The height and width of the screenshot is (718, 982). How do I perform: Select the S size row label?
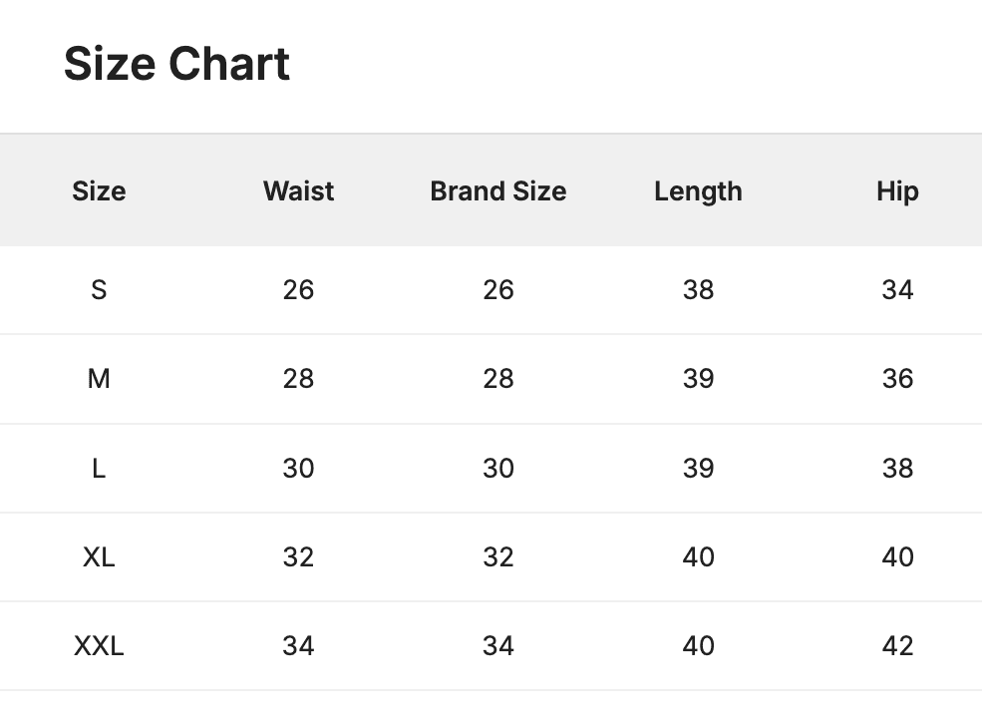pyautogui.click(x=99, y=290)
